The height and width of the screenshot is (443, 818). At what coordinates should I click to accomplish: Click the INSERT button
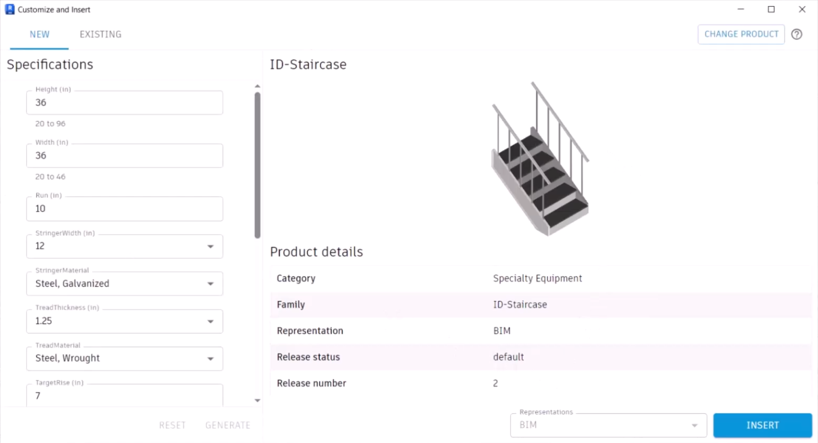[x=762, y=425]
